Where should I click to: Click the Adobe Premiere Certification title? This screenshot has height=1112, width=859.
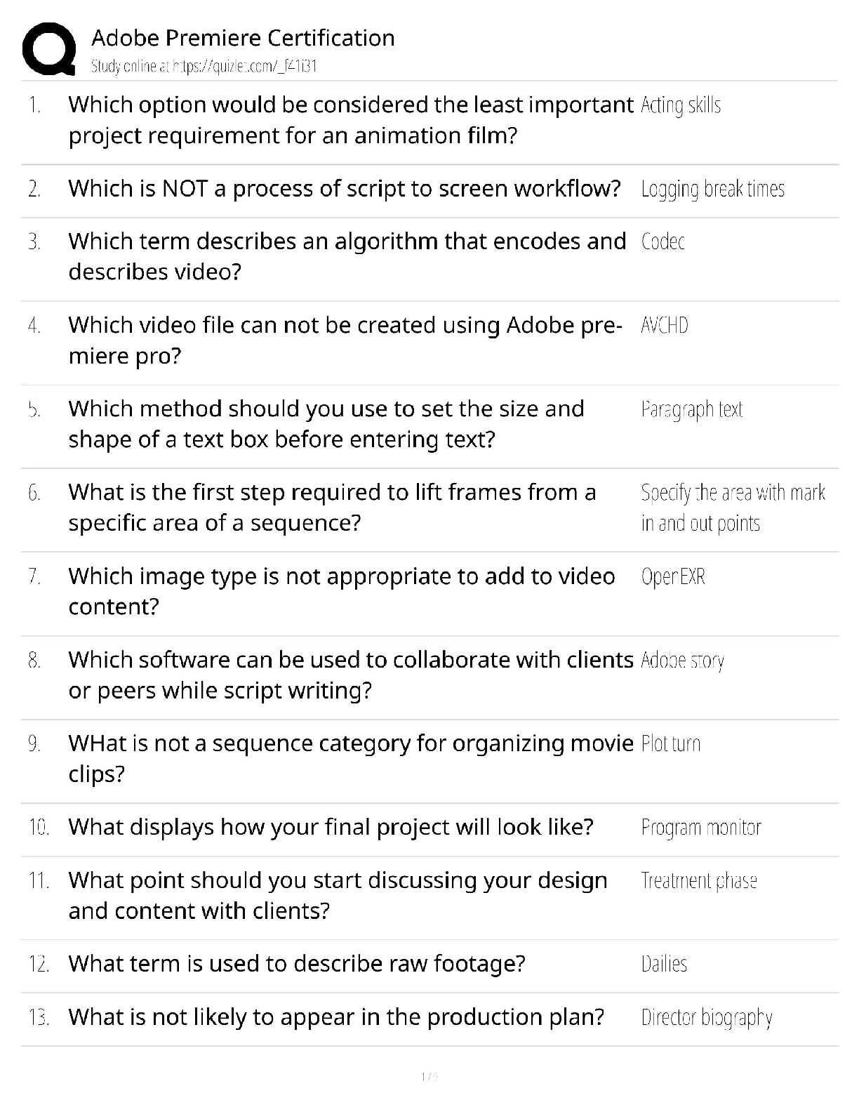pos(243,38)
